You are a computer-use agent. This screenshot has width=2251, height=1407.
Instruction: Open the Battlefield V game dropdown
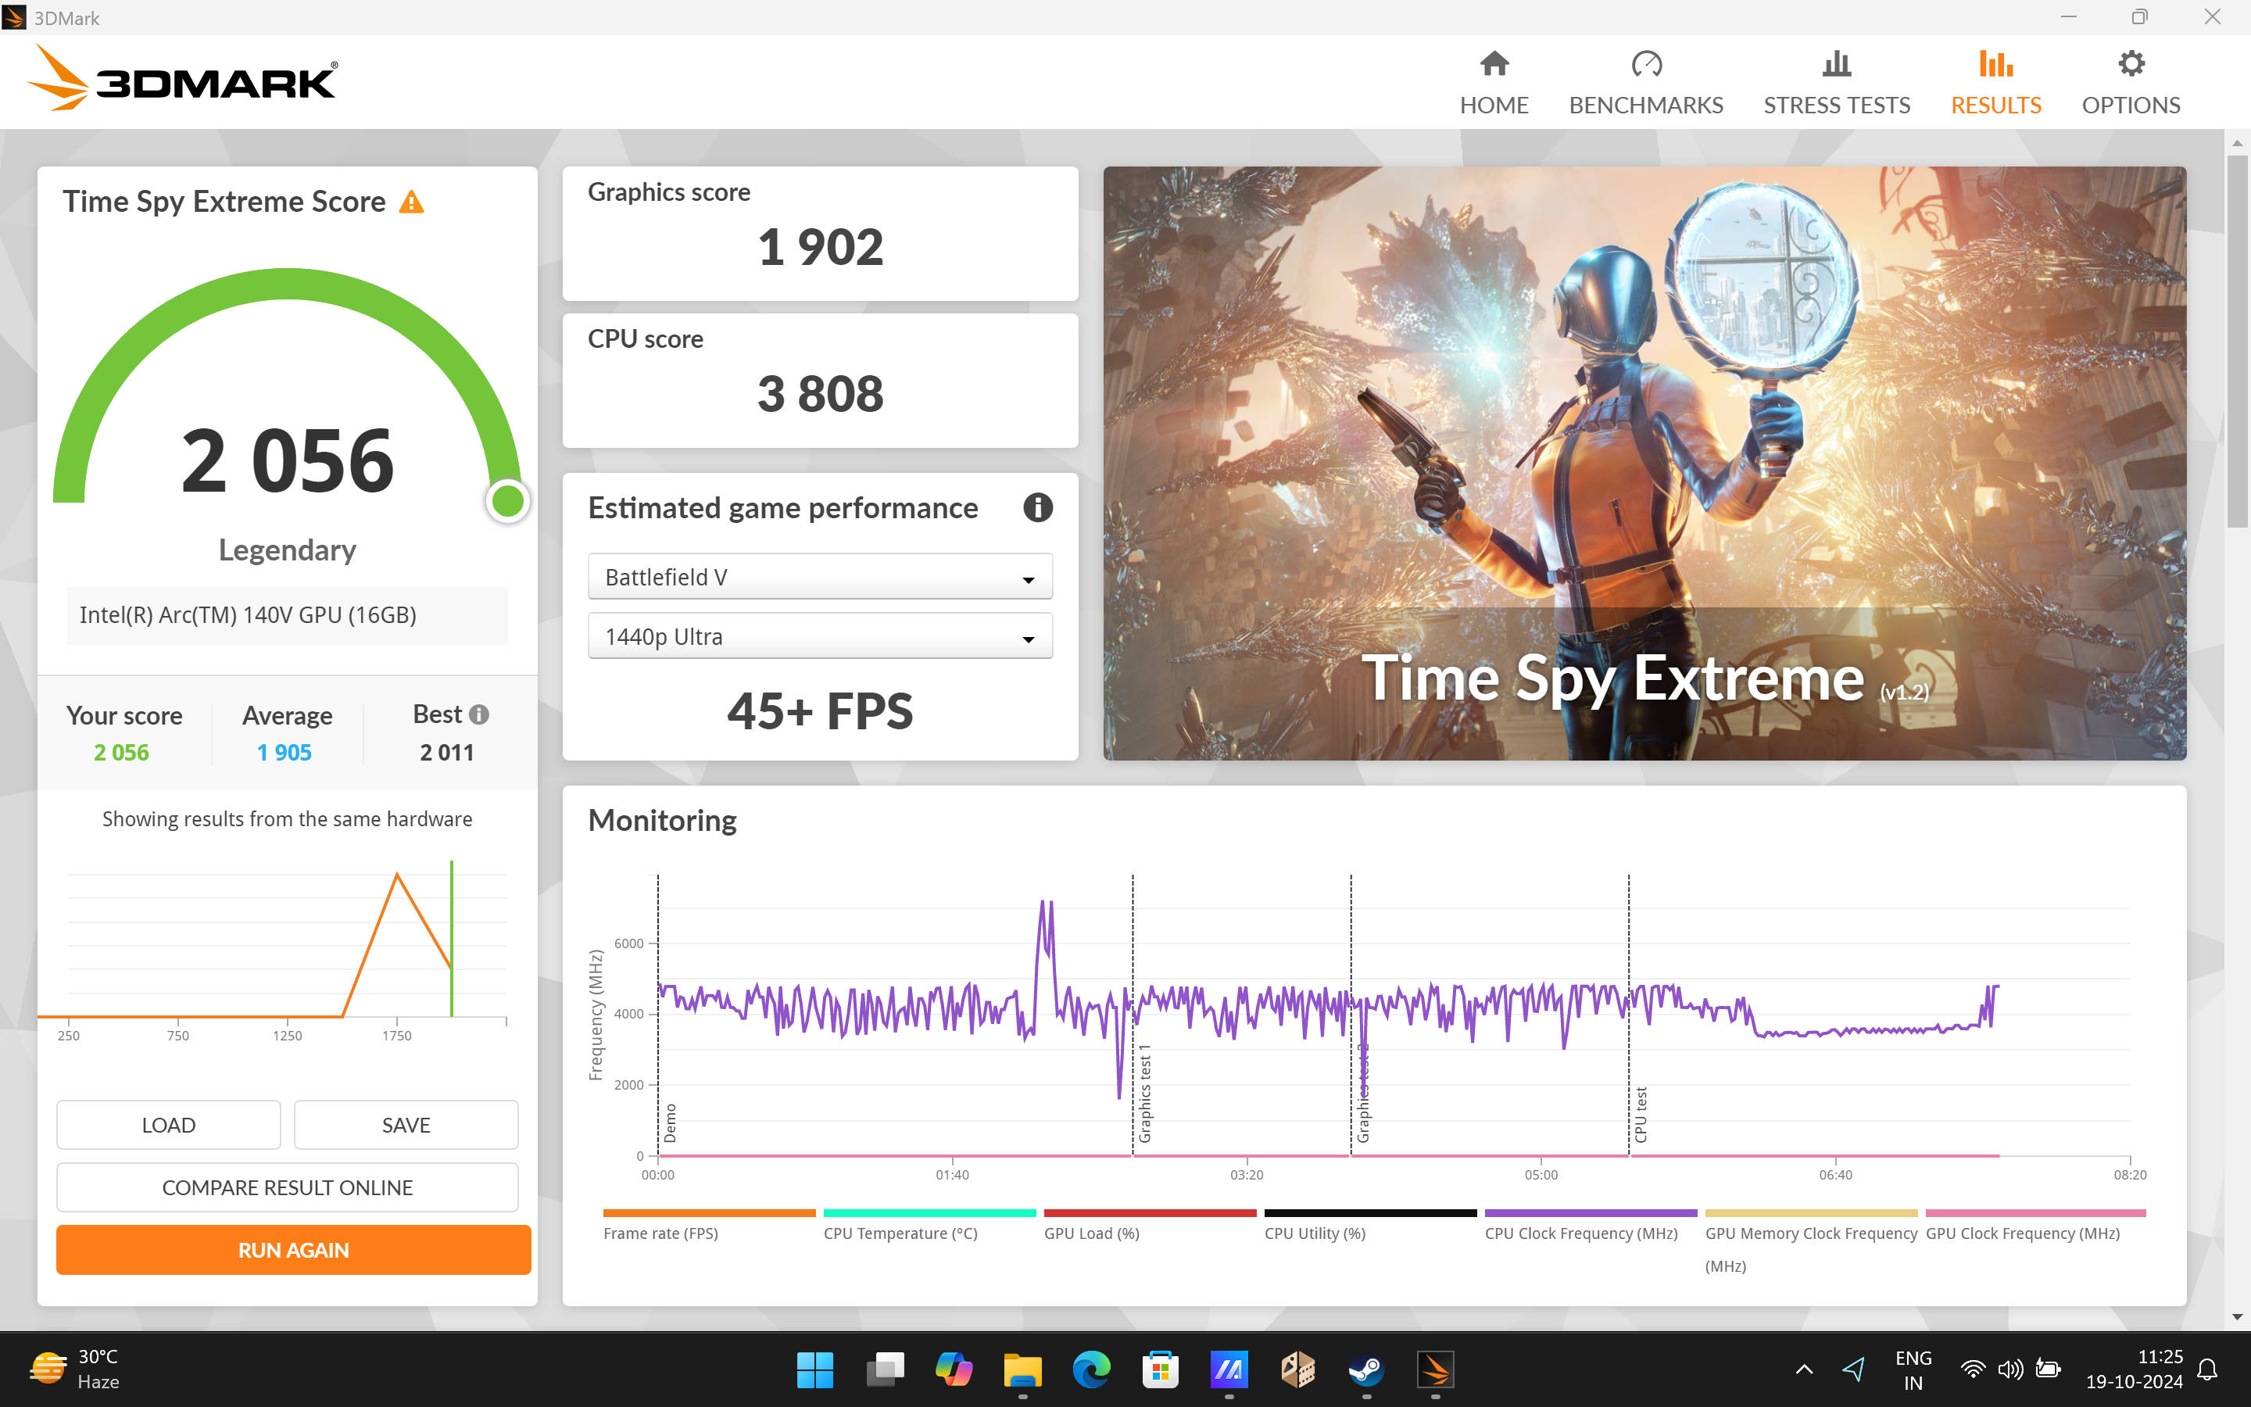point(819,577)
